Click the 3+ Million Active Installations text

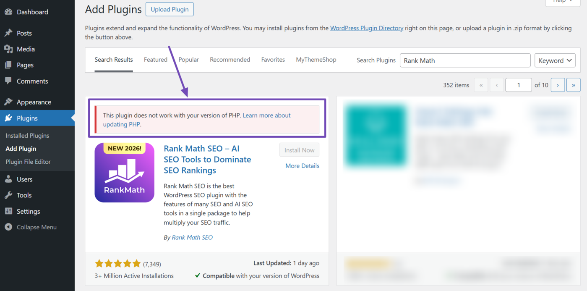pyautogui.click(x=134, y=276)
